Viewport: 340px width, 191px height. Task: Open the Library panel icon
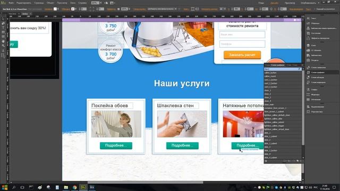click(x=308, y=55)
